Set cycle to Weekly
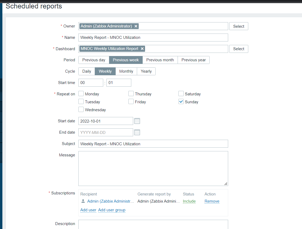 pos(105,71)
